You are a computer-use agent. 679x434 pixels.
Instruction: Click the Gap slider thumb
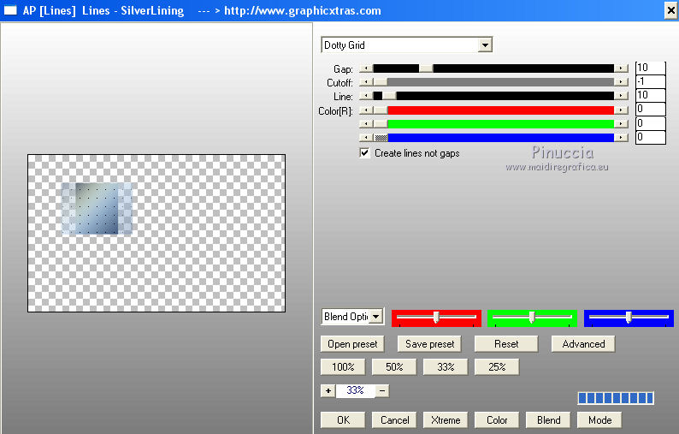point(426,68)
